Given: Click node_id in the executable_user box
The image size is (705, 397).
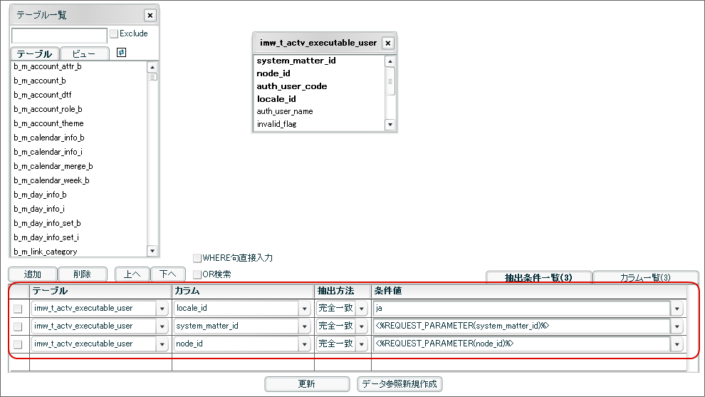Looking at the screenshot, I should click(273, 73).
